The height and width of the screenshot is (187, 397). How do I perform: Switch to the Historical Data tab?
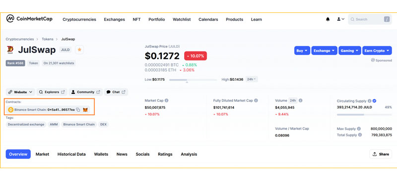click(x=71, y=154)
